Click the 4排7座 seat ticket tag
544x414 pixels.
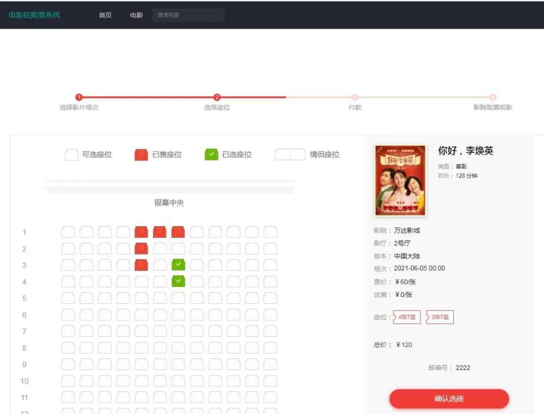tap(406, 317)
